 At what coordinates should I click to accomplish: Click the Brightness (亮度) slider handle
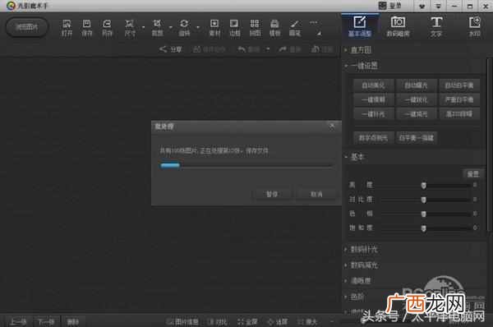[x=423, y=186]
